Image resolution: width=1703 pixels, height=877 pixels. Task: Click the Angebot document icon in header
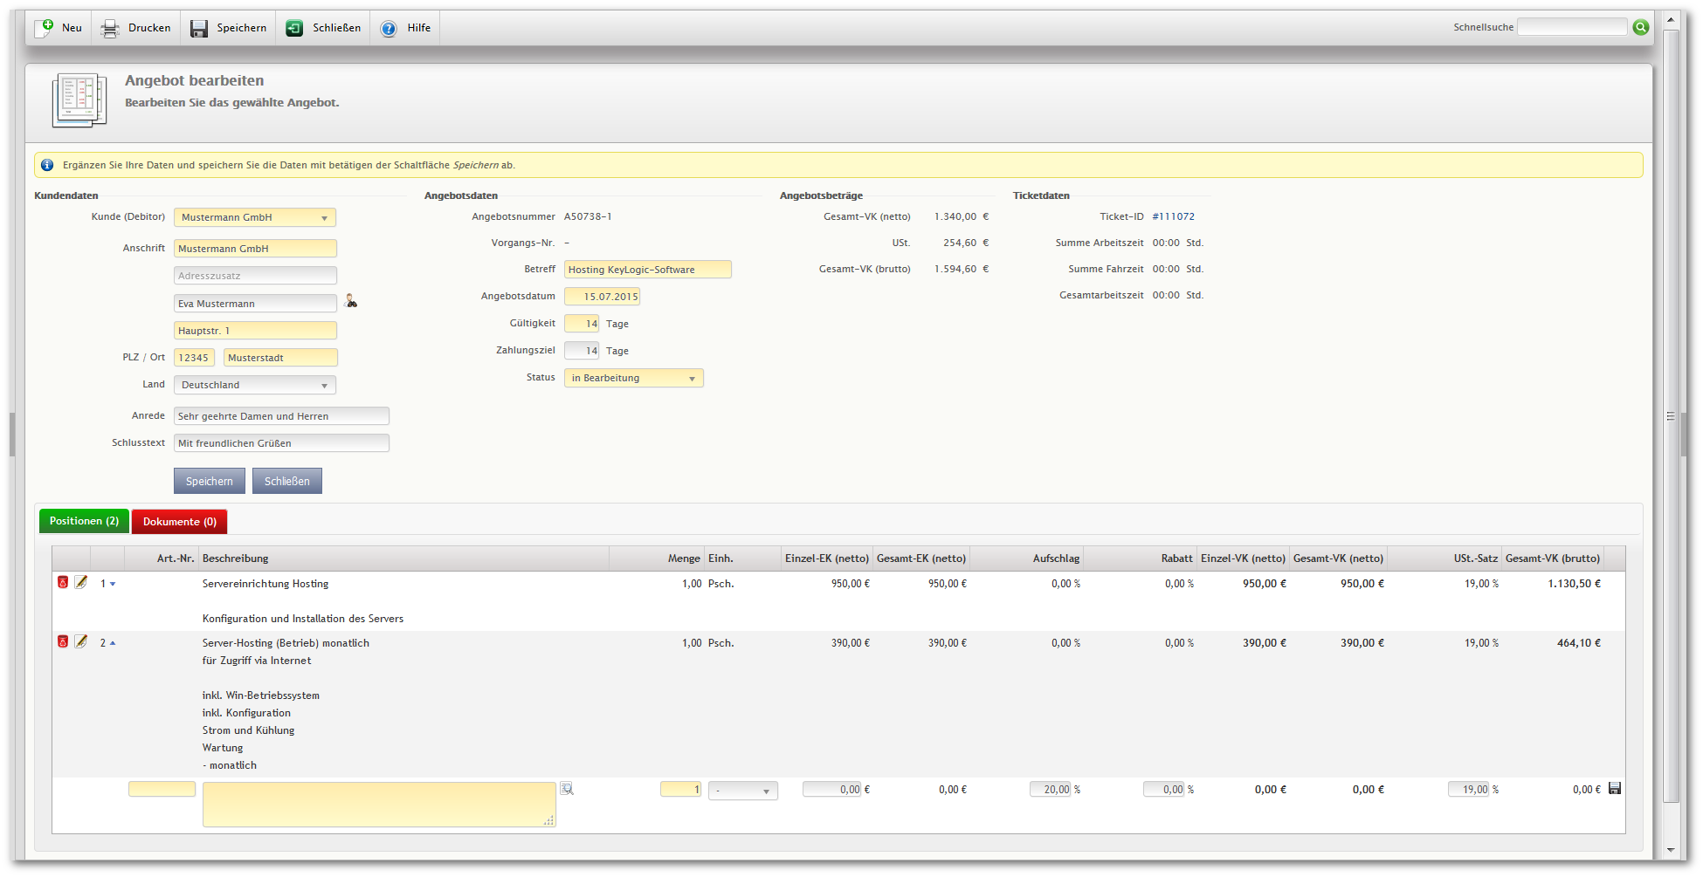coord(79,100)
